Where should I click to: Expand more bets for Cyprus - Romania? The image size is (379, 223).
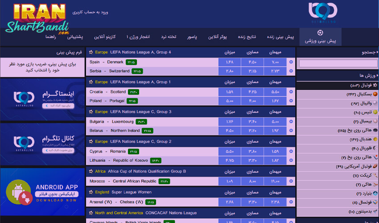coord(291,151)
